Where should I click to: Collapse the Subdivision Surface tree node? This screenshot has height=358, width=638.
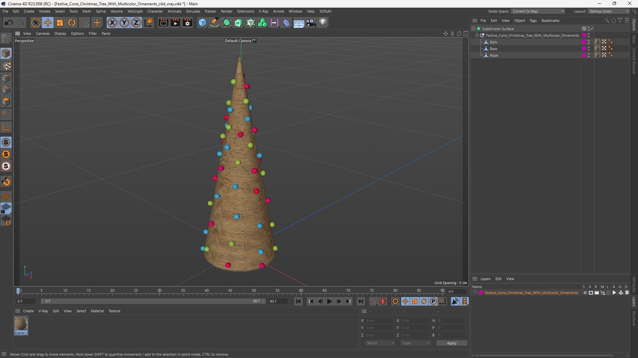click(474, 29)
